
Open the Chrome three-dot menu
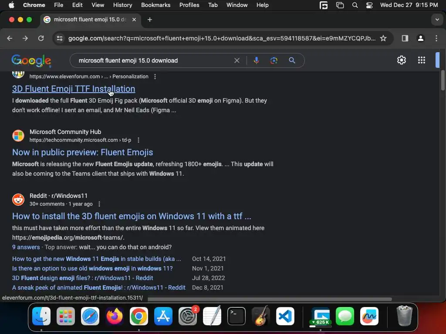(436, 38)
